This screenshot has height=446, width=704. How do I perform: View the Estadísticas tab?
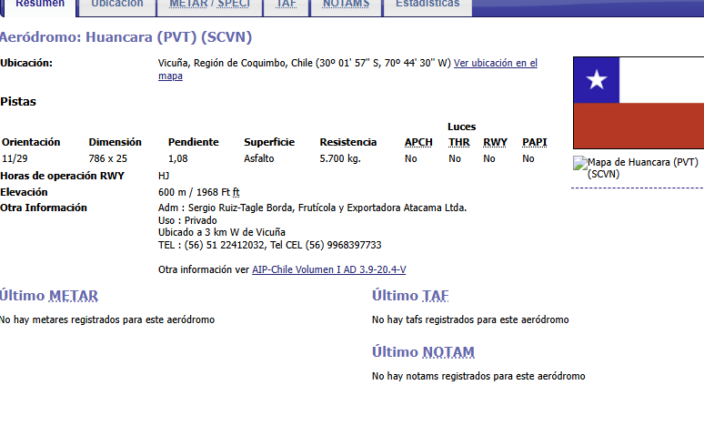tap(427, 5)
